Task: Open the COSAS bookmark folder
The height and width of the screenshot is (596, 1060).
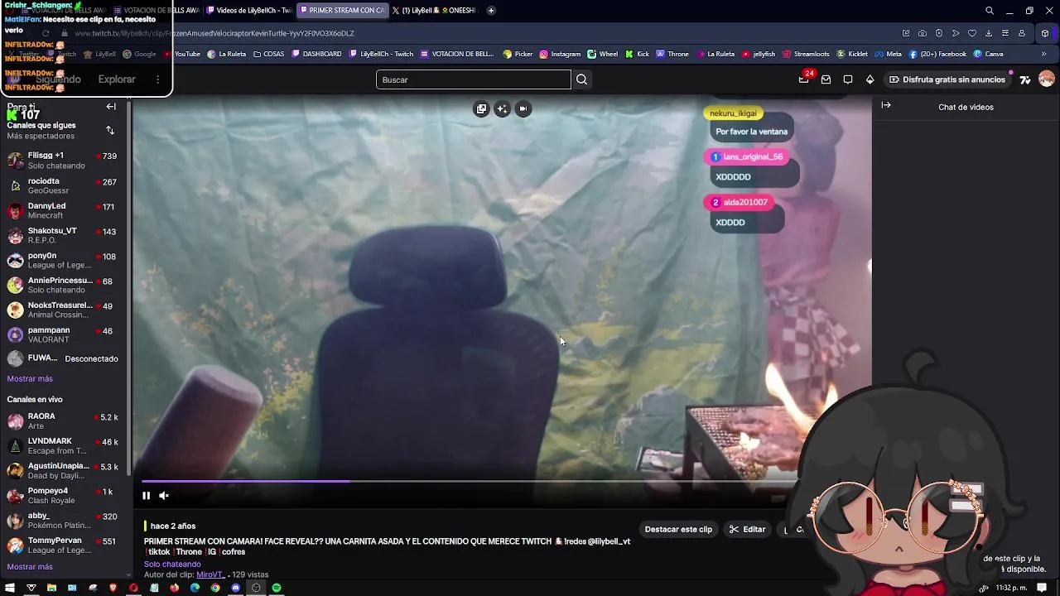Action: (269, 54)
